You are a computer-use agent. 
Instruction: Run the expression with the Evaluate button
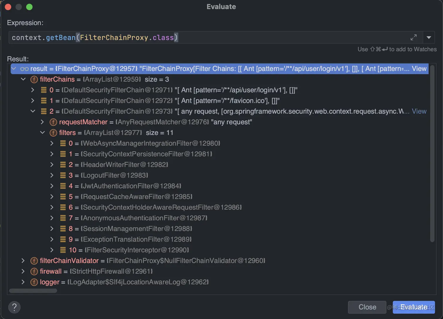[x=414, y=307]
